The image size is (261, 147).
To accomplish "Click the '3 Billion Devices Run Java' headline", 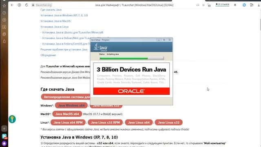I will tap(131, 69).
